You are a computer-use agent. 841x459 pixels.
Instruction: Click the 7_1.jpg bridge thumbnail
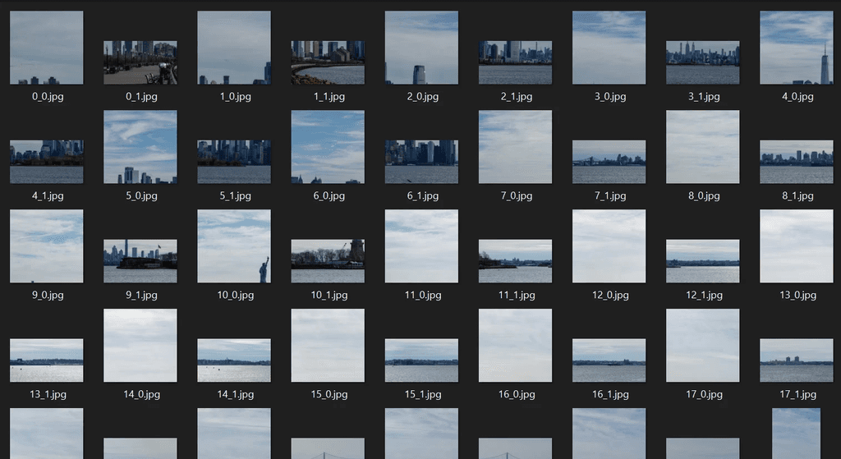point(609,162)
